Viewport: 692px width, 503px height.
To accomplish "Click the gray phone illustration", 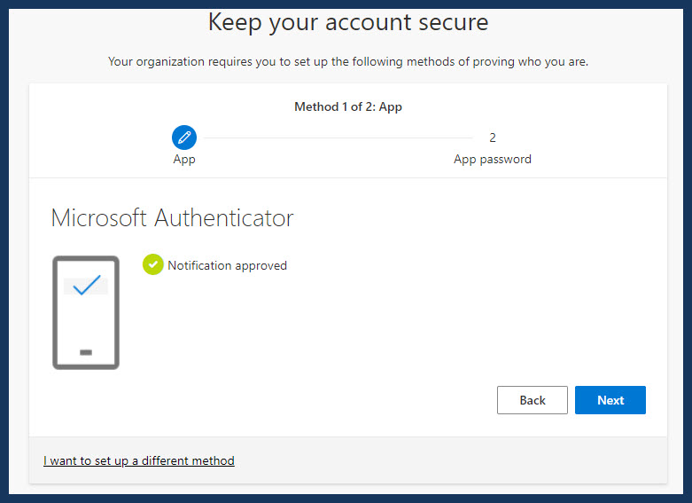I will click(86, 312).
